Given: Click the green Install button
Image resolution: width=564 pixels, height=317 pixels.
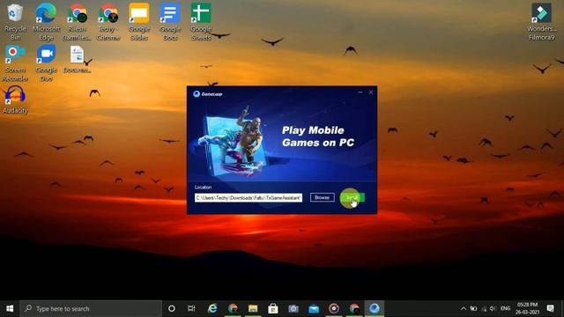Looking at the screenshot, I should [x=352, y=197].
